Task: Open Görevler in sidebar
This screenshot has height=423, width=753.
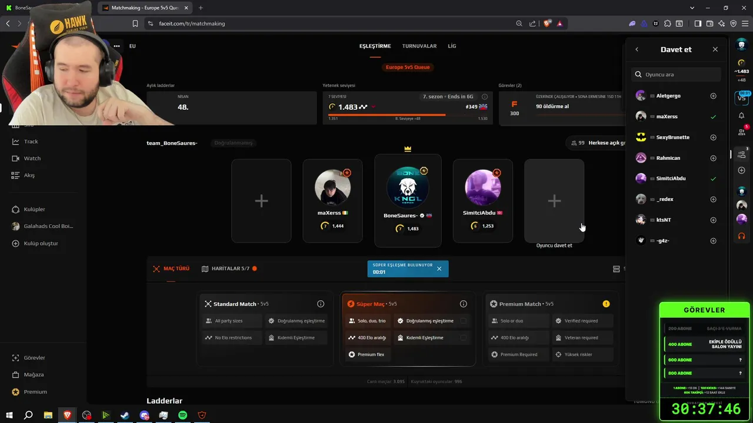Action: point(34,358)
